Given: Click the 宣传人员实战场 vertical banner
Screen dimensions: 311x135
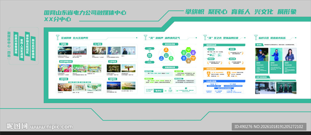Looking at the screenshot, I should (x=22, y=49).
